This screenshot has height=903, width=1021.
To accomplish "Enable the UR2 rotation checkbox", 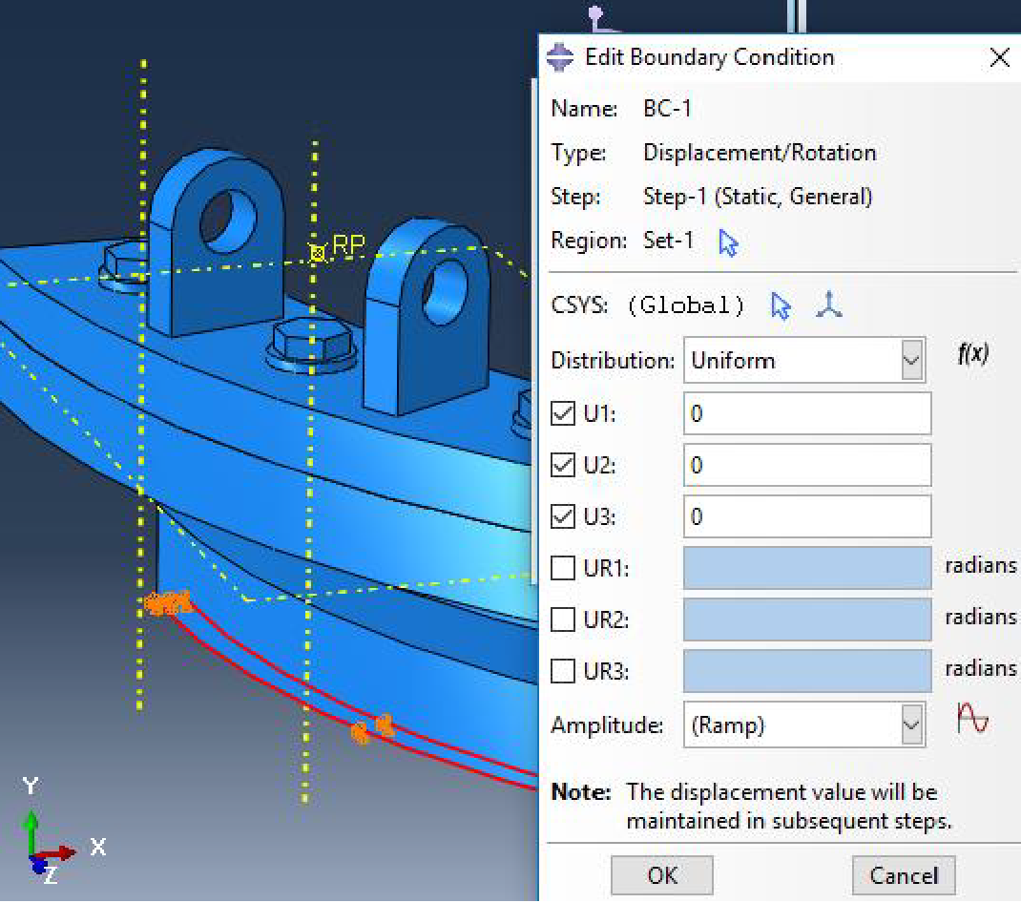I will point(563,619).
